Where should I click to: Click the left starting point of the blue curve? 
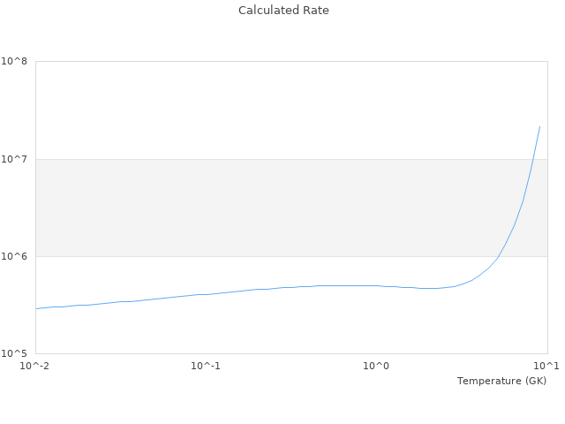coord(36,308)
